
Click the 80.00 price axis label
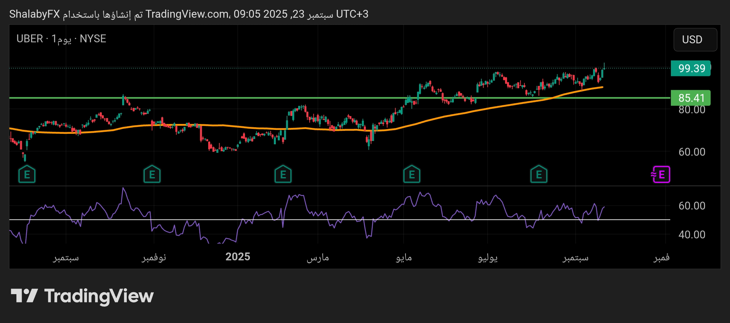(x=692, y=110)
